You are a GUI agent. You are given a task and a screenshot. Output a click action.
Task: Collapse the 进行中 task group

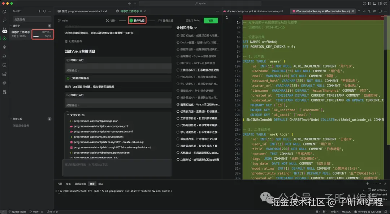pos(11,26)
